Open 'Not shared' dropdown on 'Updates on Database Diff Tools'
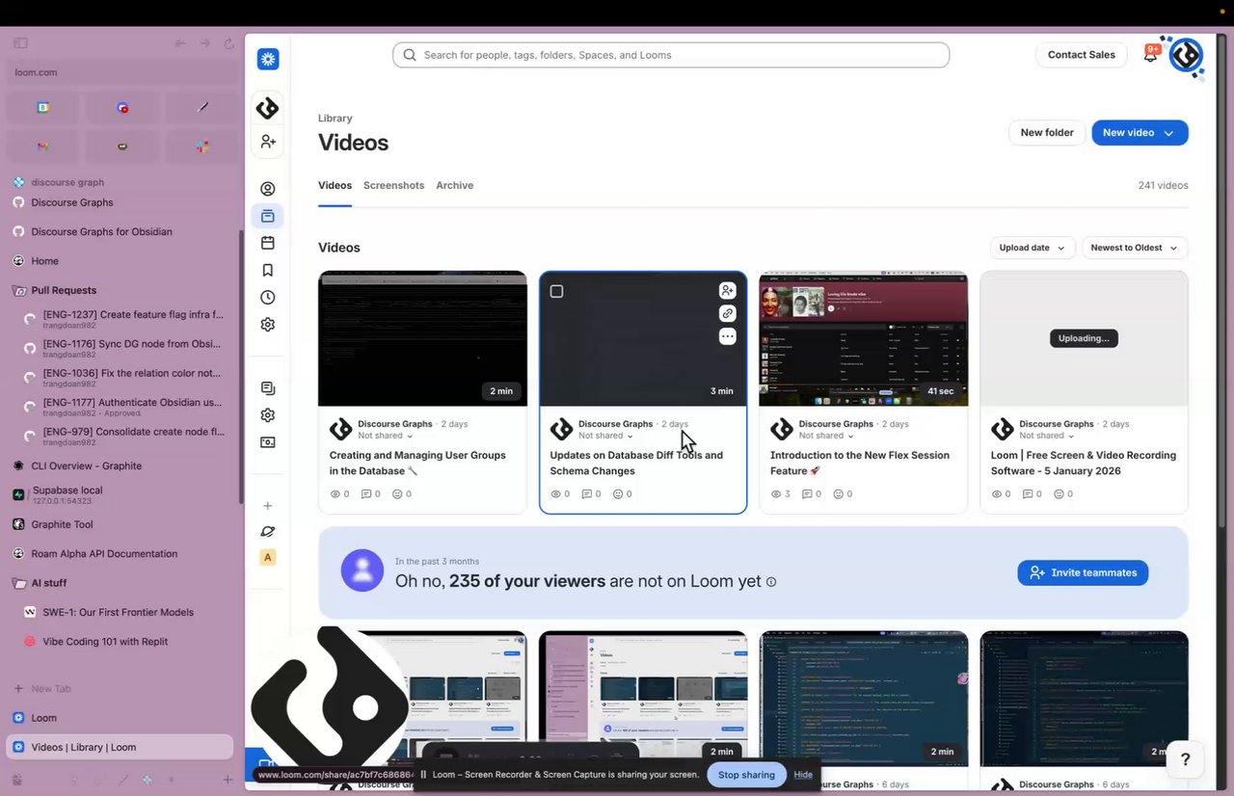This screenshot has width=1234, height=796. click(x=605, y=436)
